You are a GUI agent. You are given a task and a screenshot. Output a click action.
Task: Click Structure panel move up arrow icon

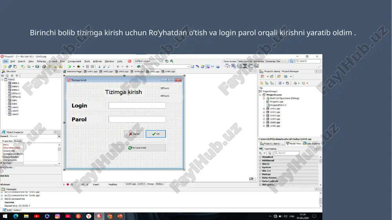12,76
